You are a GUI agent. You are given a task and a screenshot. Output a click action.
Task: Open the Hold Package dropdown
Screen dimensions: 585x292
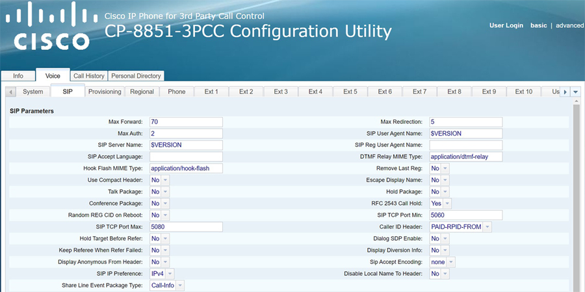coord(439,191)
